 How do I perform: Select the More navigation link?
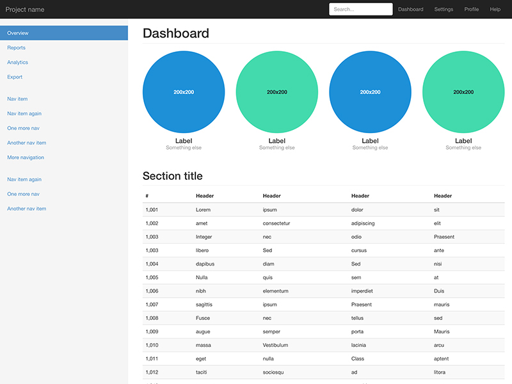point(25,157)
